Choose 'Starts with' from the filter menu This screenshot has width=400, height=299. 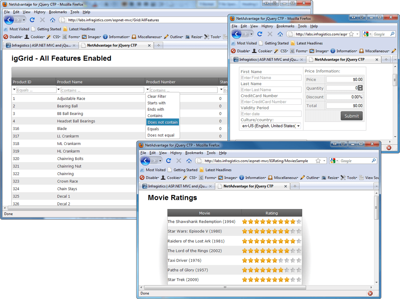(157, 103)
